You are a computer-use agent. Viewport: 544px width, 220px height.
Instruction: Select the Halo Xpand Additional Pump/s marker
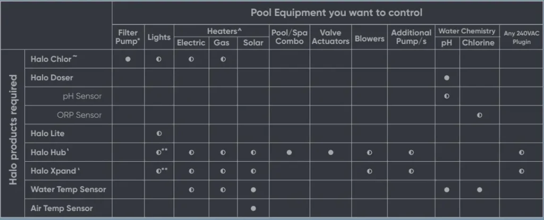click(411, 171)
